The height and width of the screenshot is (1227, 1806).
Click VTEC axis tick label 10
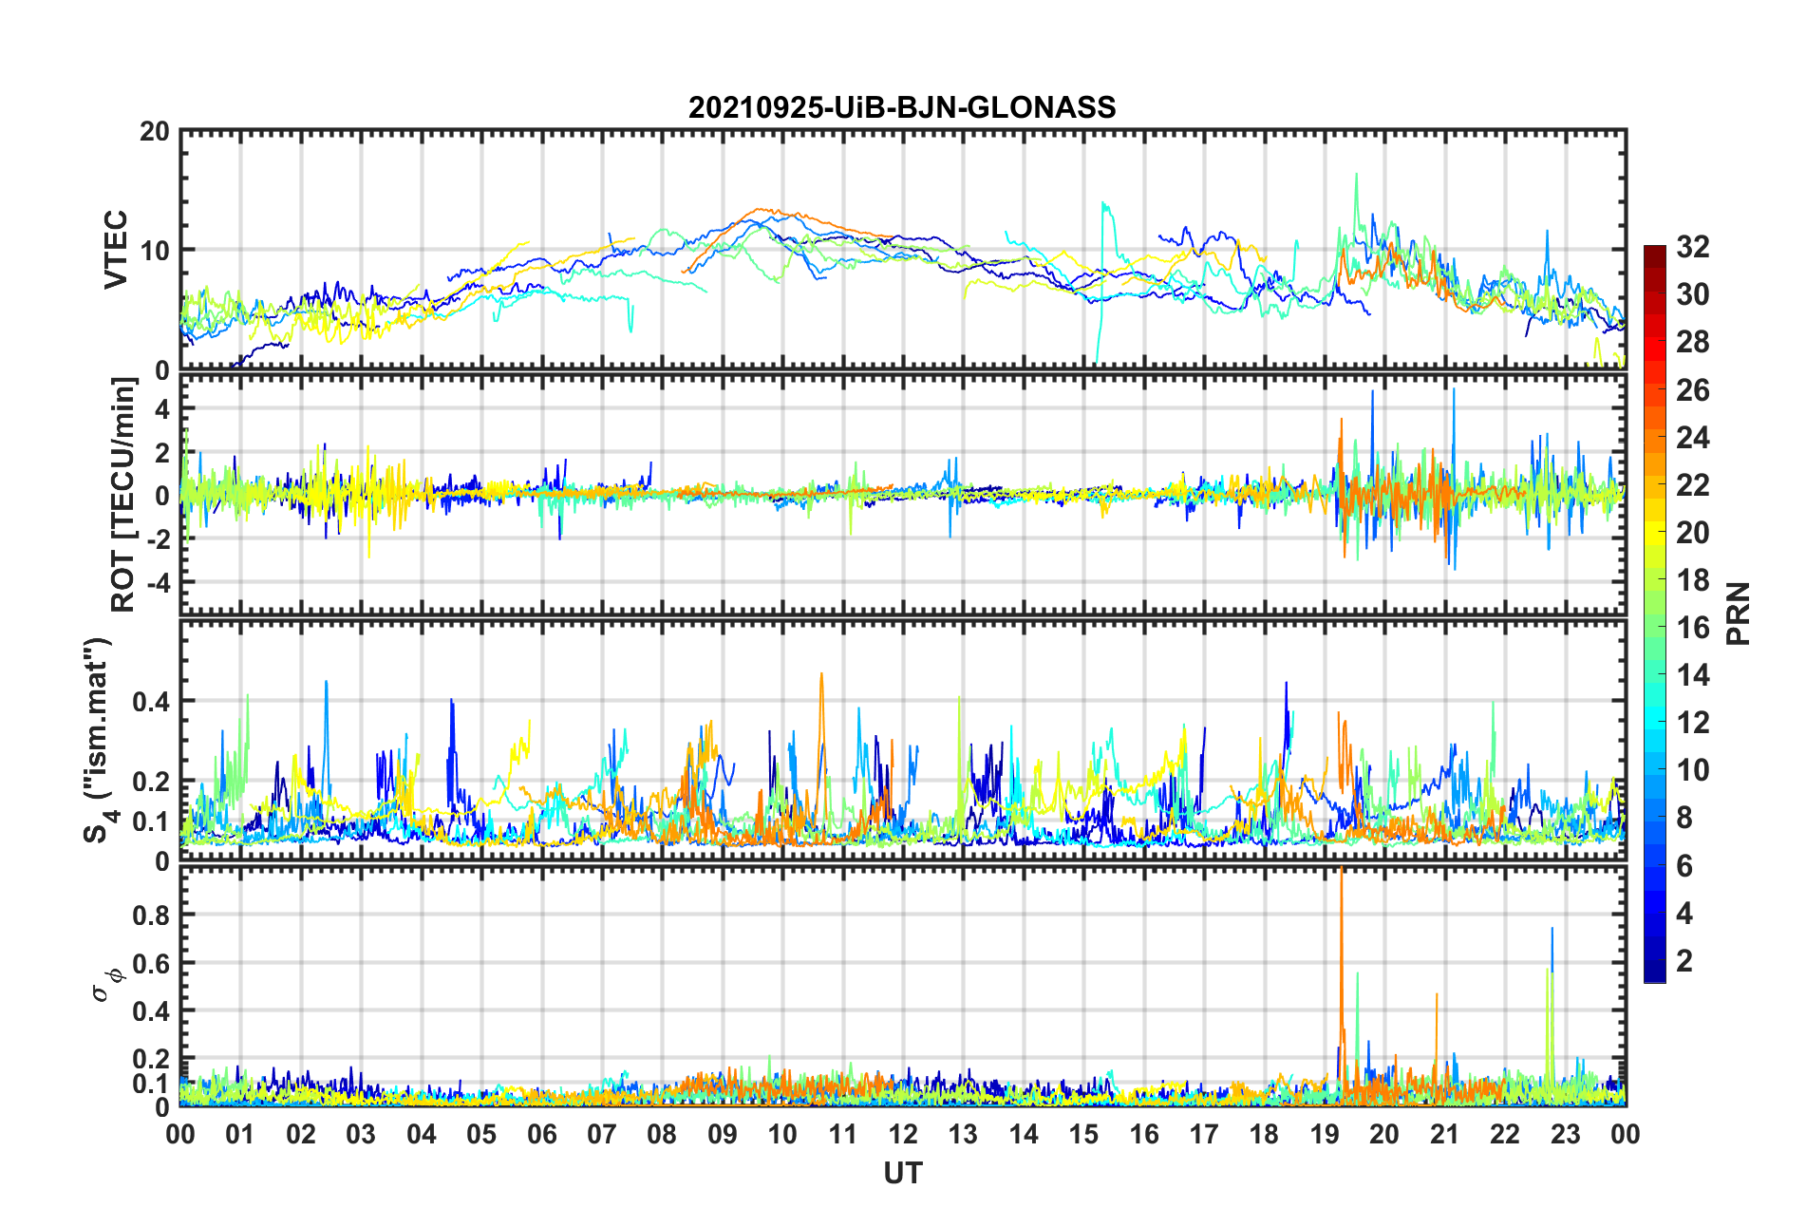(154, 251)
